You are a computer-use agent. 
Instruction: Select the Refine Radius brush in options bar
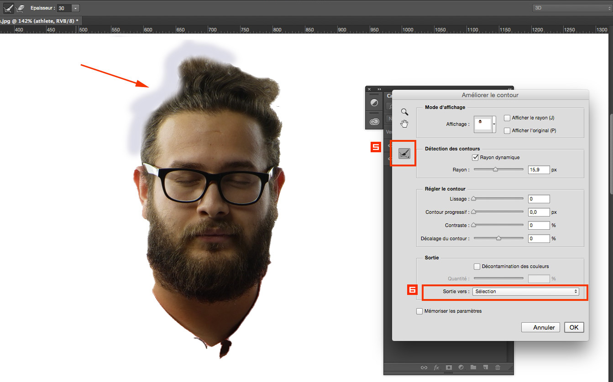pyautogui.click(x=9, y=8)
